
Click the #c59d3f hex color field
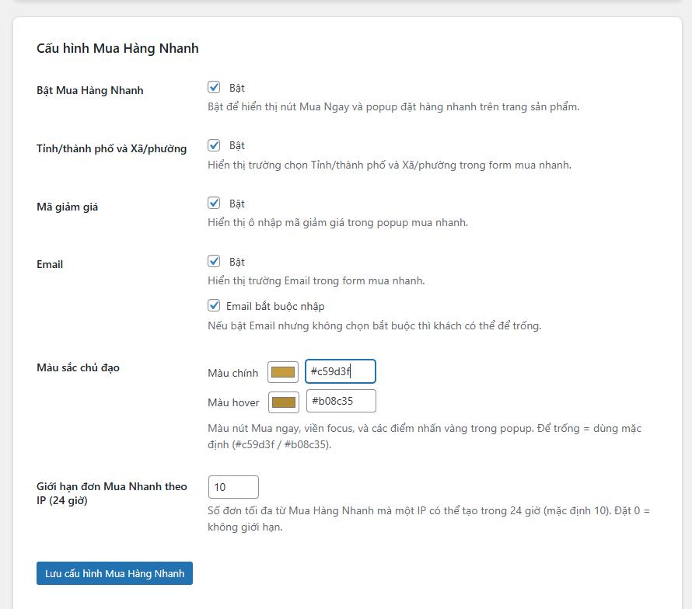pyautogui.click(x=340, y=371)
